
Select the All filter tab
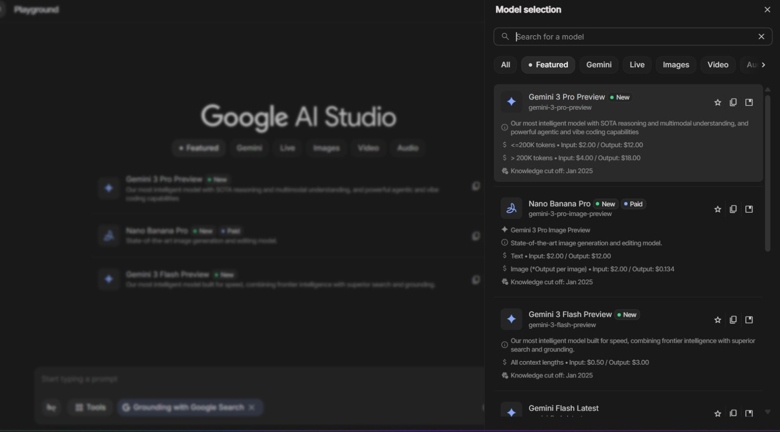coord(506,65)
